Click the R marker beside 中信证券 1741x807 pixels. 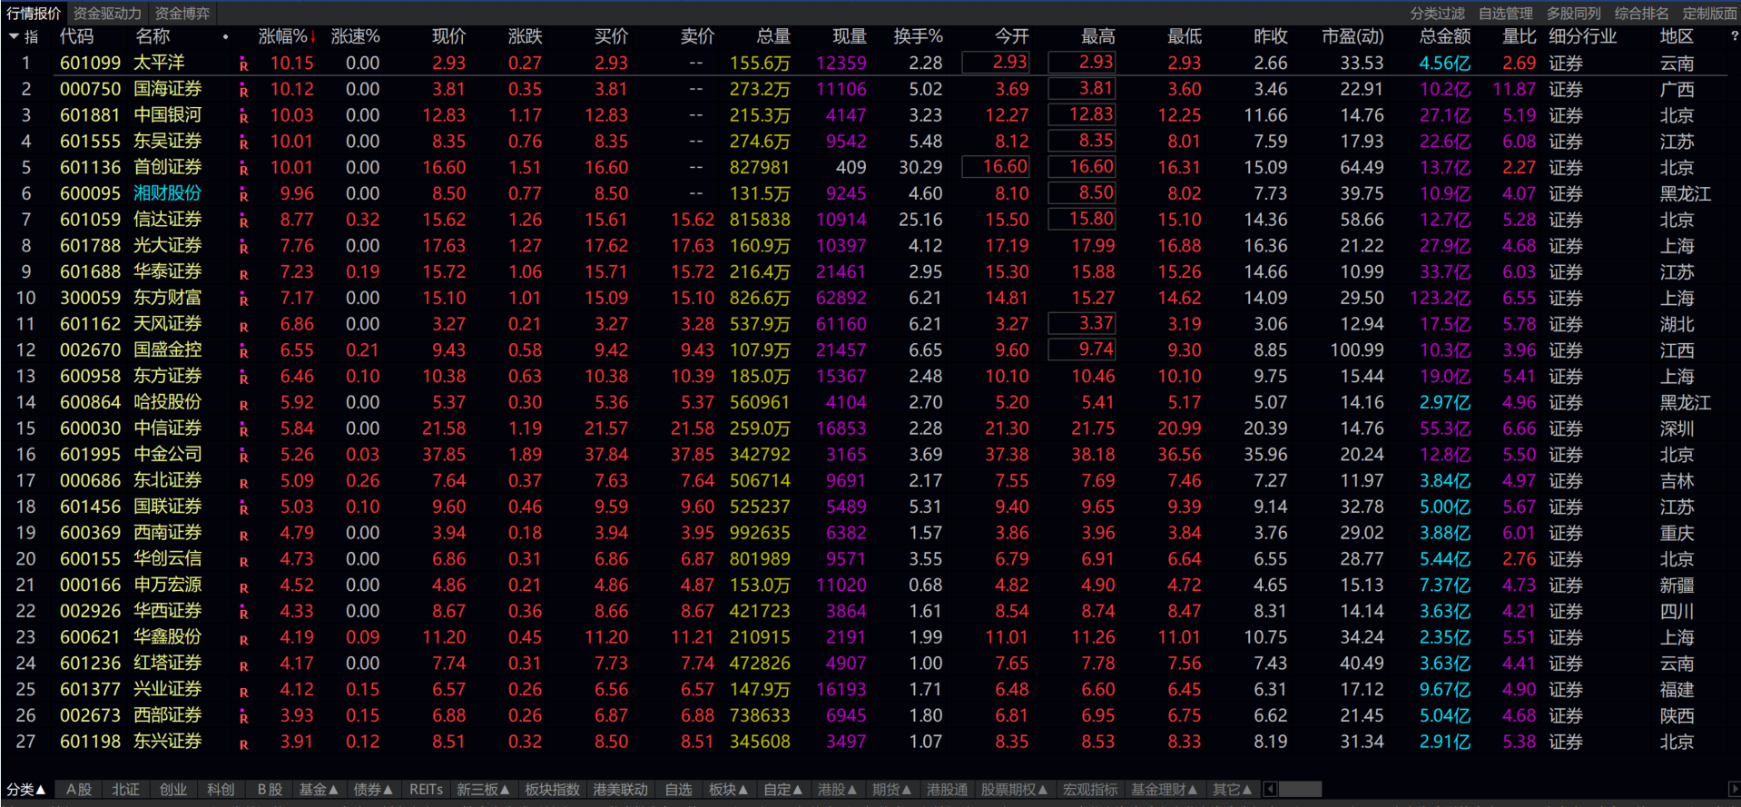[x=243, y=430]
